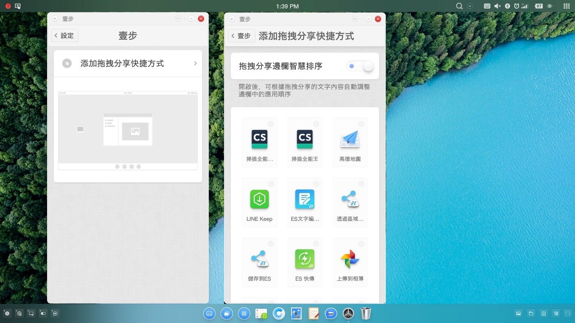Open the Bluetooth status menu

[507, 6]
